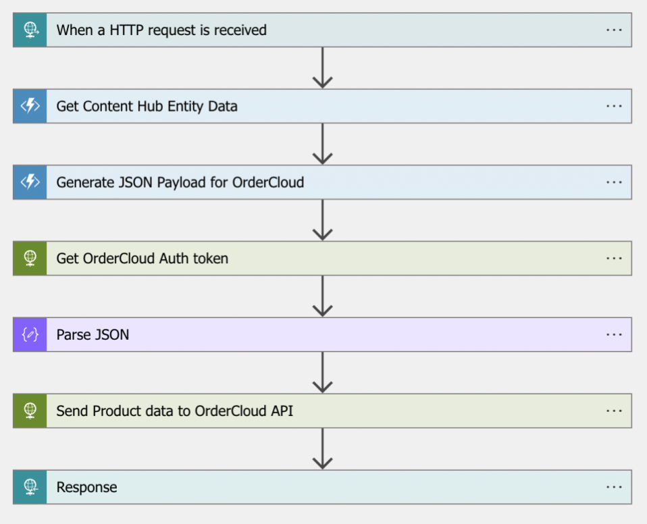This screenshot has height=524, width=647.
Task: Expand the 'Parse JSON' action card
Action: (322, 335)
